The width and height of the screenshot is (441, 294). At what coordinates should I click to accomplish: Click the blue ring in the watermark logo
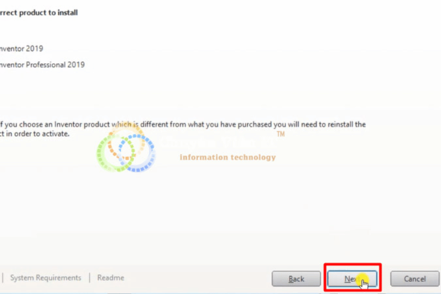137,153
